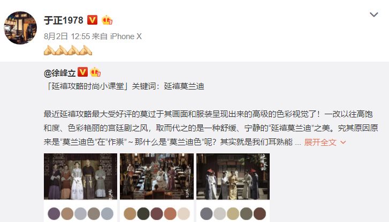This screenshot has height=222, width=389.
Task: Open the middle palace hall image
Action: tap(157, 176)
